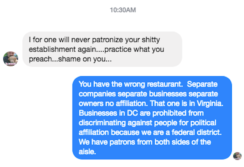Viewport: 244px width, 167px height.
Task: Click the text 'That one is in Virginia.'
Action: tap(187, 103)
